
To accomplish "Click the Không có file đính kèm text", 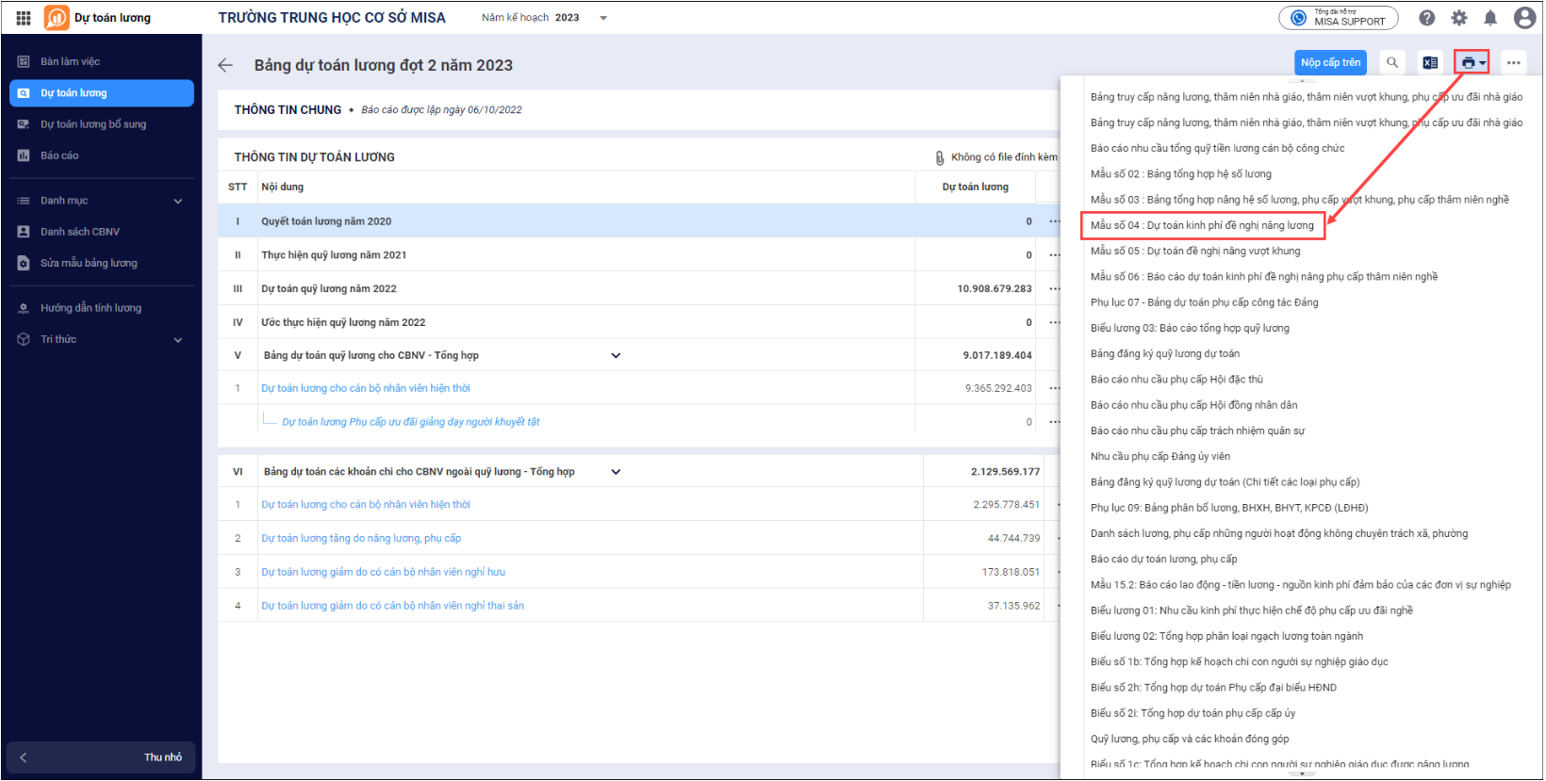I will (1004, 157).
